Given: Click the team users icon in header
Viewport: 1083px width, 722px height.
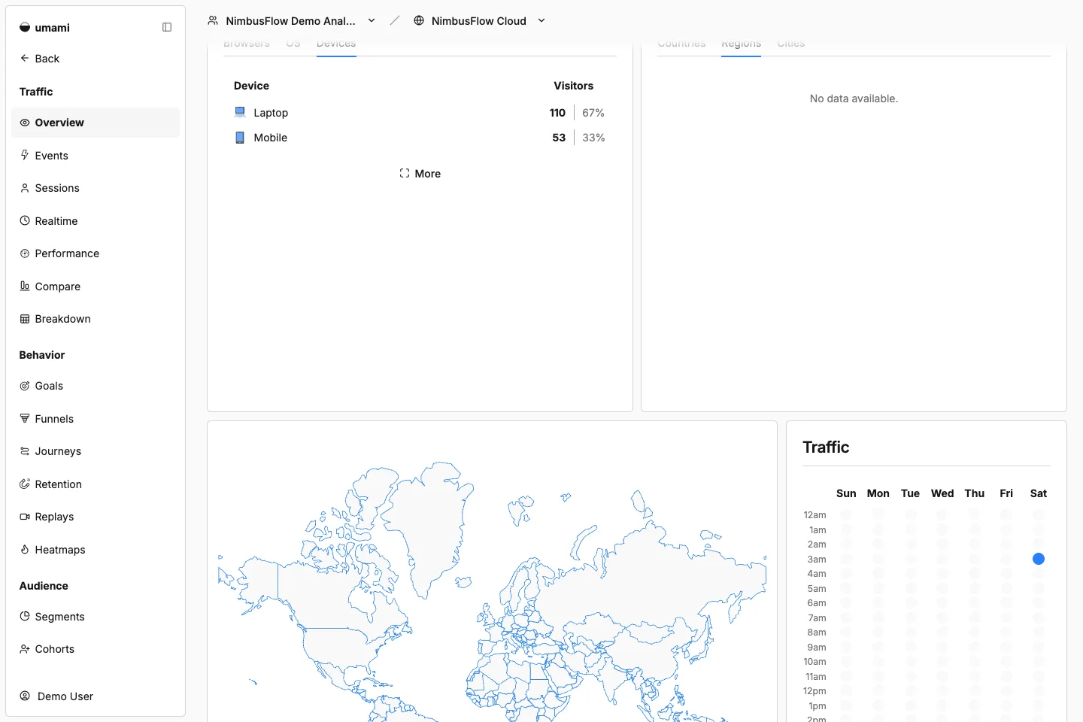Looking at the screenshot, I should pyautogui.click(x=213, y=20).
